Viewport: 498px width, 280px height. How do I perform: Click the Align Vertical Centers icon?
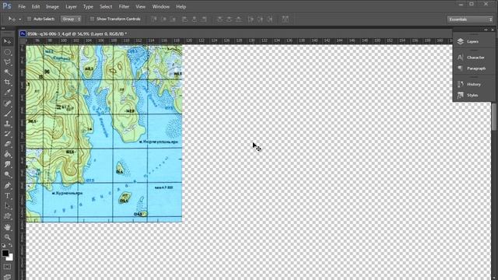click(164, 19)
